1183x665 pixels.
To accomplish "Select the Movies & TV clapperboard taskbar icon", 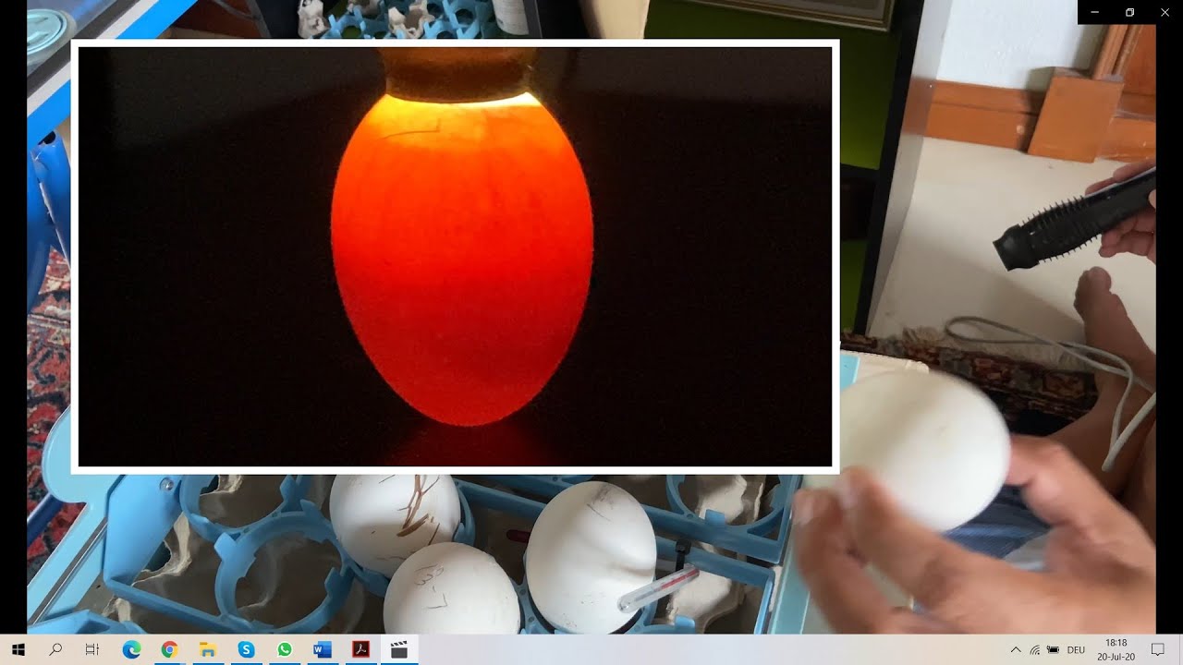I will tap(399, 649).
